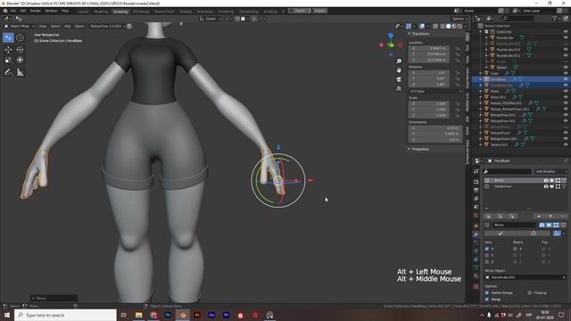Click the Mirror Object field Roundcube.002
This screenshot has height=321, width=571.
[525, 277]
